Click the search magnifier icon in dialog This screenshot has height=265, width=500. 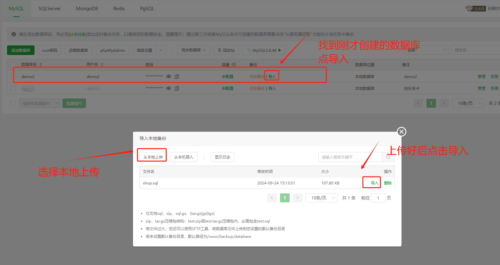388,157
